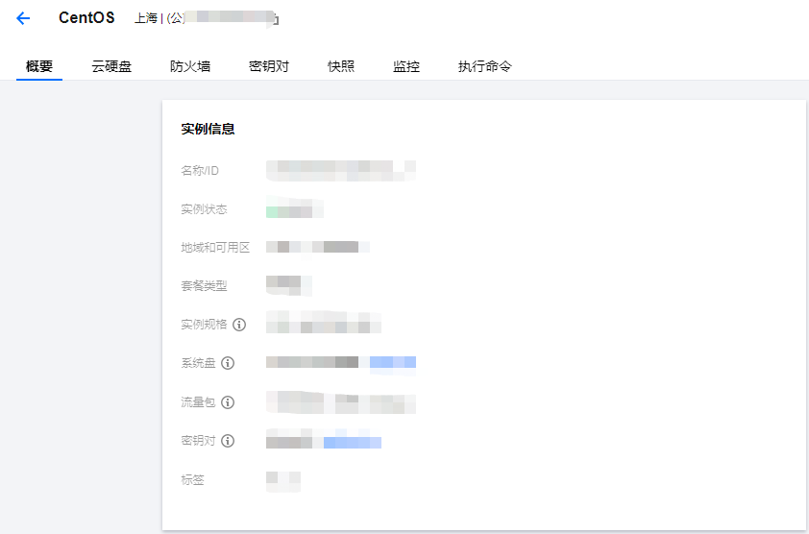Click the 地域和可用区 label
Screen dimensions: 809x534
click(215, 248)
